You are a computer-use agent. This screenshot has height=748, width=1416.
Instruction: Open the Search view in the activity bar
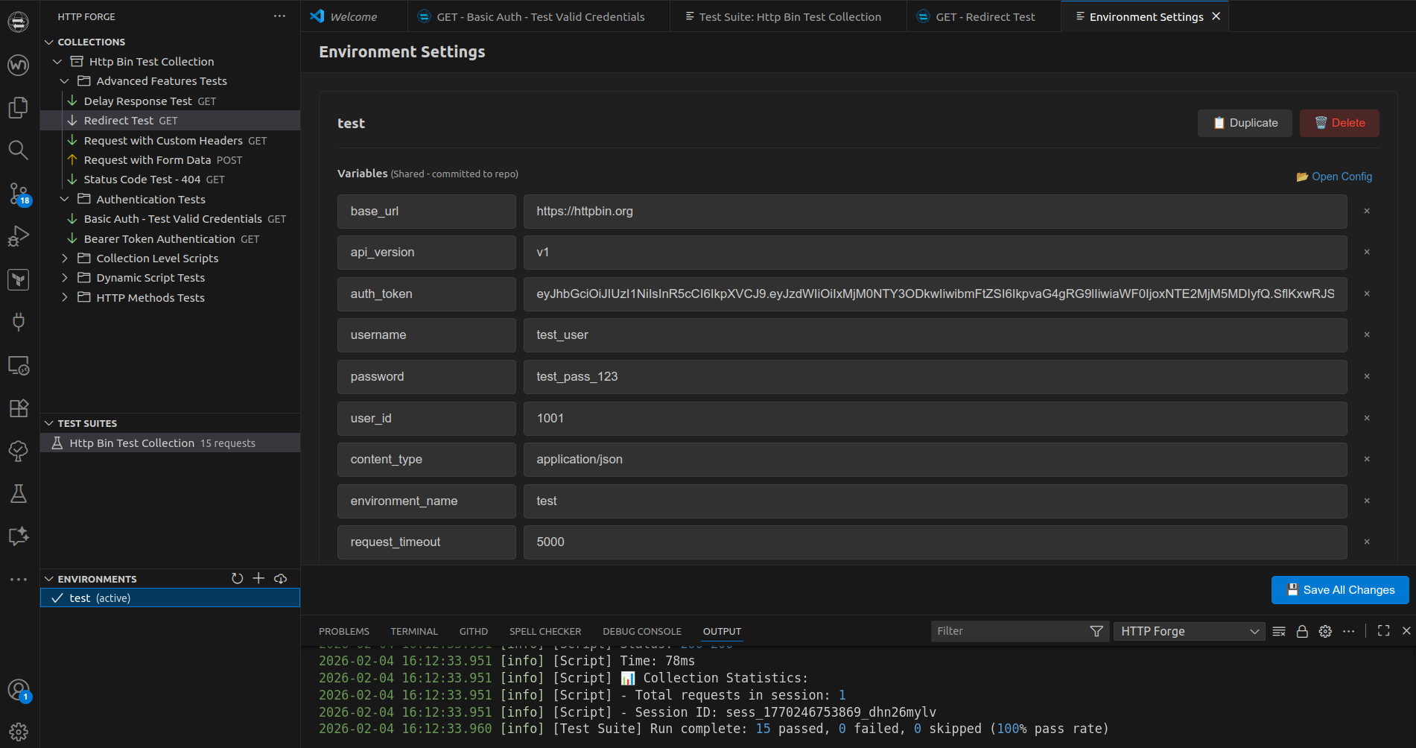pyautogui.click(x=18, y=150)
